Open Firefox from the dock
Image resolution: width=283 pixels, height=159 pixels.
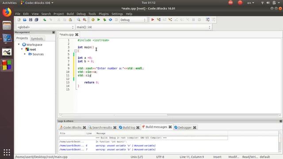tap(7, 12)
